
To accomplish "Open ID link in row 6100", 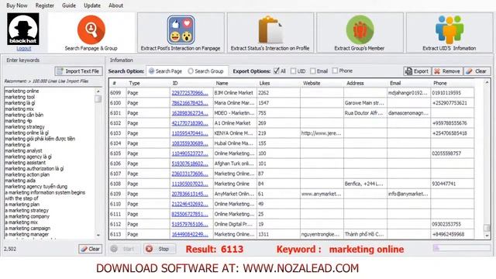I will point(190,103).
